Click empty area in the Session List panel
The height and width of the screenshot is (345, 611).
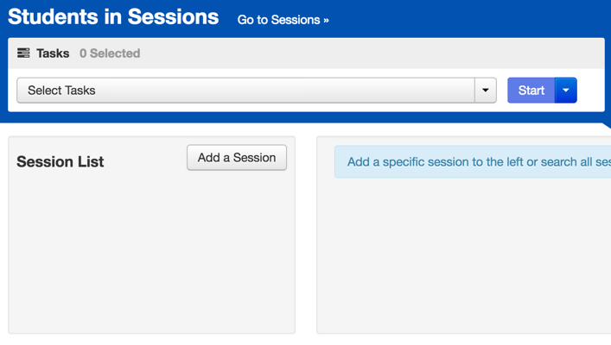pos(151,259)
